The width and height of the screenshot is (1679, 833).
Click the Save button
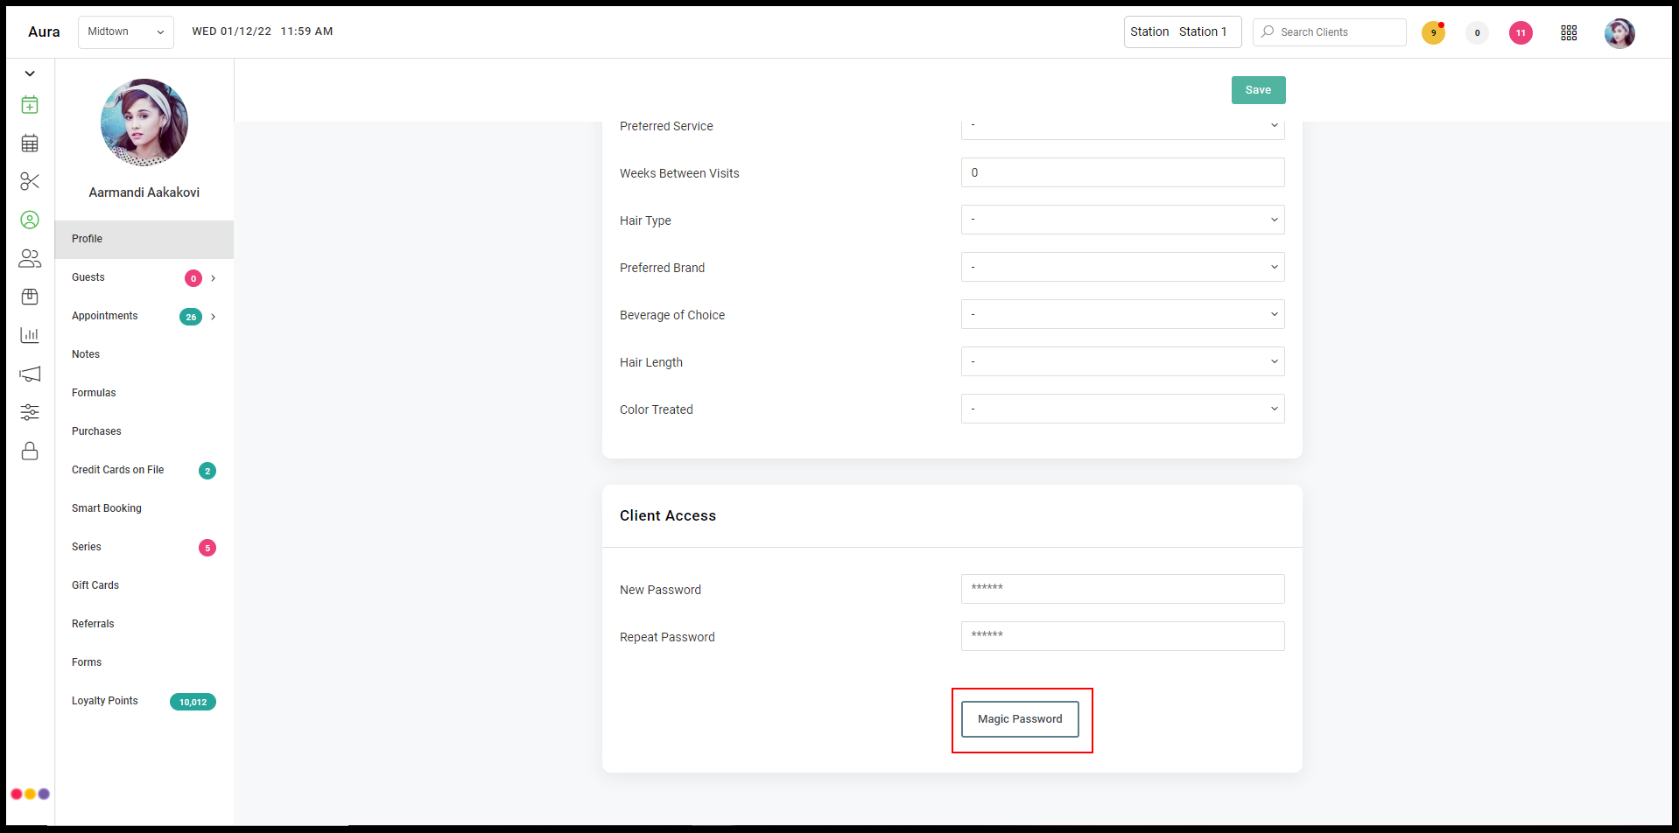(x=1258, y=90)
